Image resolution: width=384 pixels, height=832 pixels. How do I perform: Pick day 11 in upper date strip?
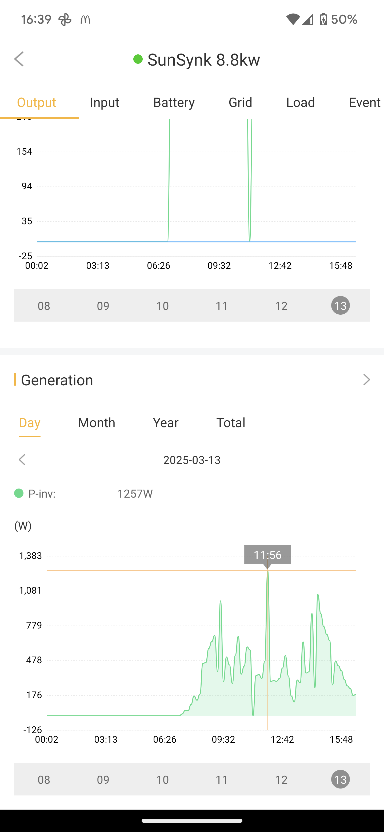[222, 306]
